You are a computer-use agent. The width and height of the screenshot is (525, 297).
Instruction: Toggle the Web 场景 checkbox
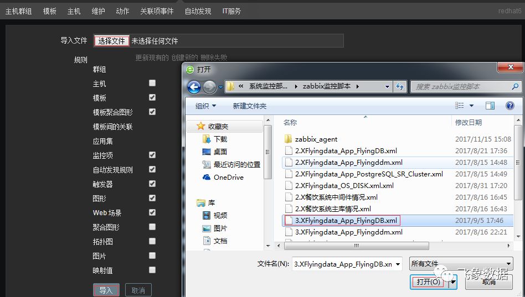coord(152,212)
